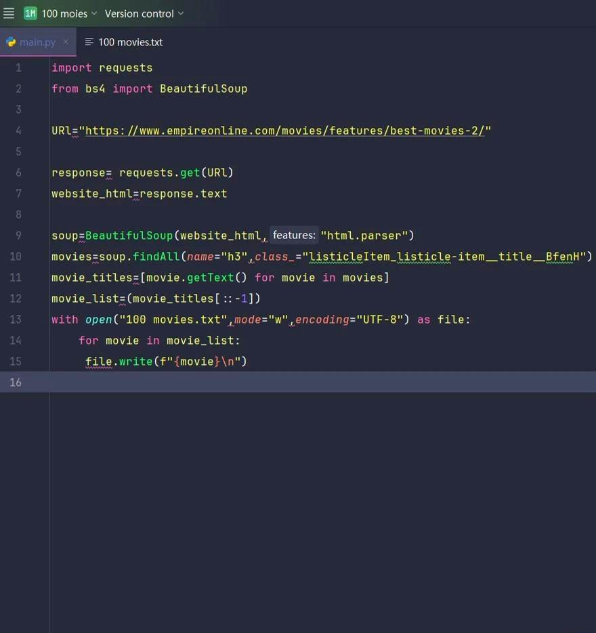This screenshot has height=633, width=596.
Task: Click 'import requests' on line 1
Action: point(102,68)
